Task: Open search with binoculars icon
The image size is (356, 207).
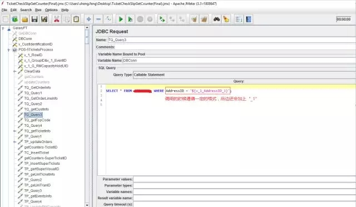Action: [x=216, y=19]
